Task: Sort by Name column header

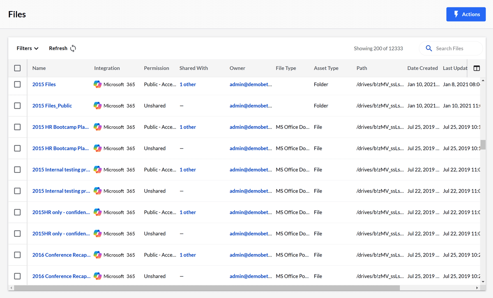Action: (39, 68)
